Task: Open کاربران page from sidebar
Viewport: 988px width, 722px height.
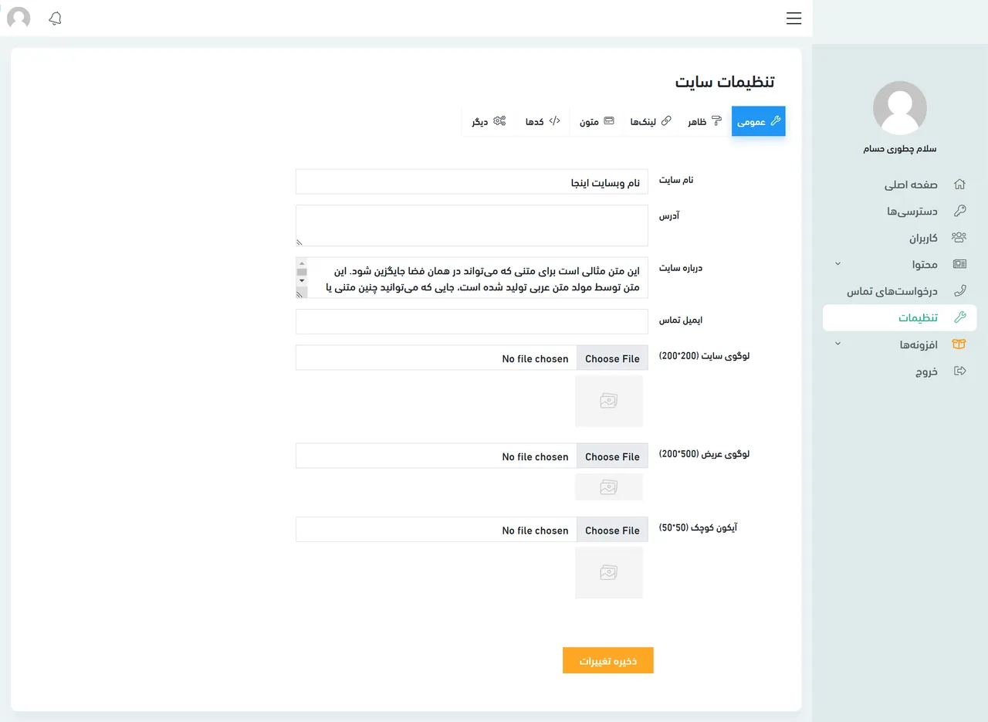Action: tap(923, 238)
